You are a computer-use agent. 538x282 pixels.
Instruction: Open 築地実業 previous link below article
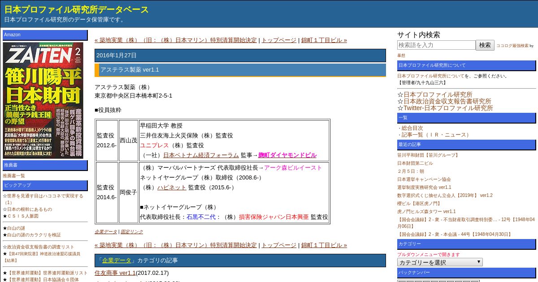tap(176, 245)
